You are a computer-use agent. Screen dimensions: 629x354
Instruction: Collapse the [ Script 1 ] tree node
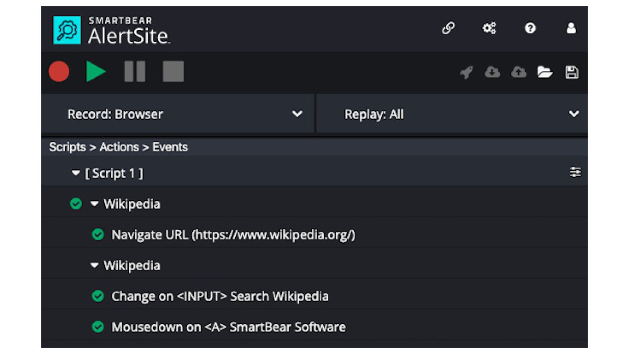pos(76,174)
